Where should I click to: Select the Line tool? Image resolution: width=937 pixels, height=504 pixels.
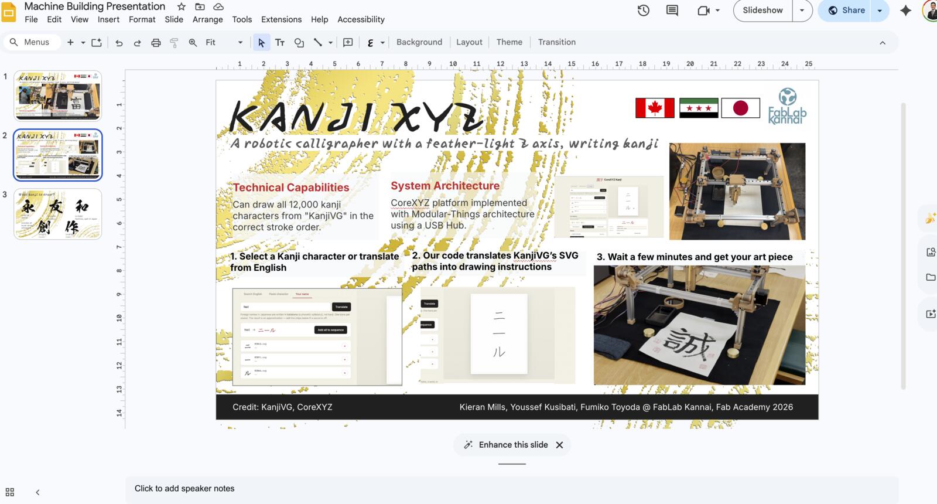318,42
